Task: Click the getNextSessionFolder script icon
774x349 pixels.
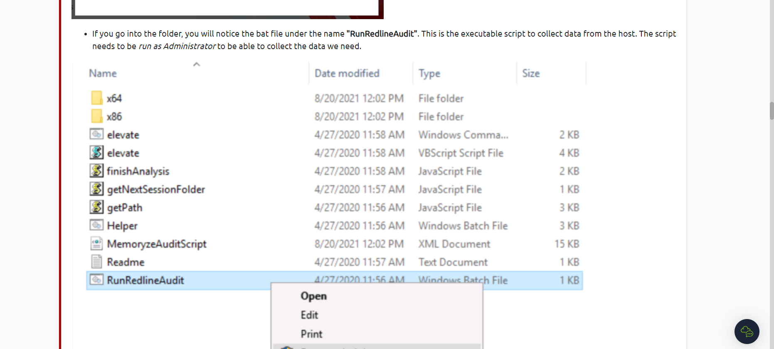Action: 96,189
